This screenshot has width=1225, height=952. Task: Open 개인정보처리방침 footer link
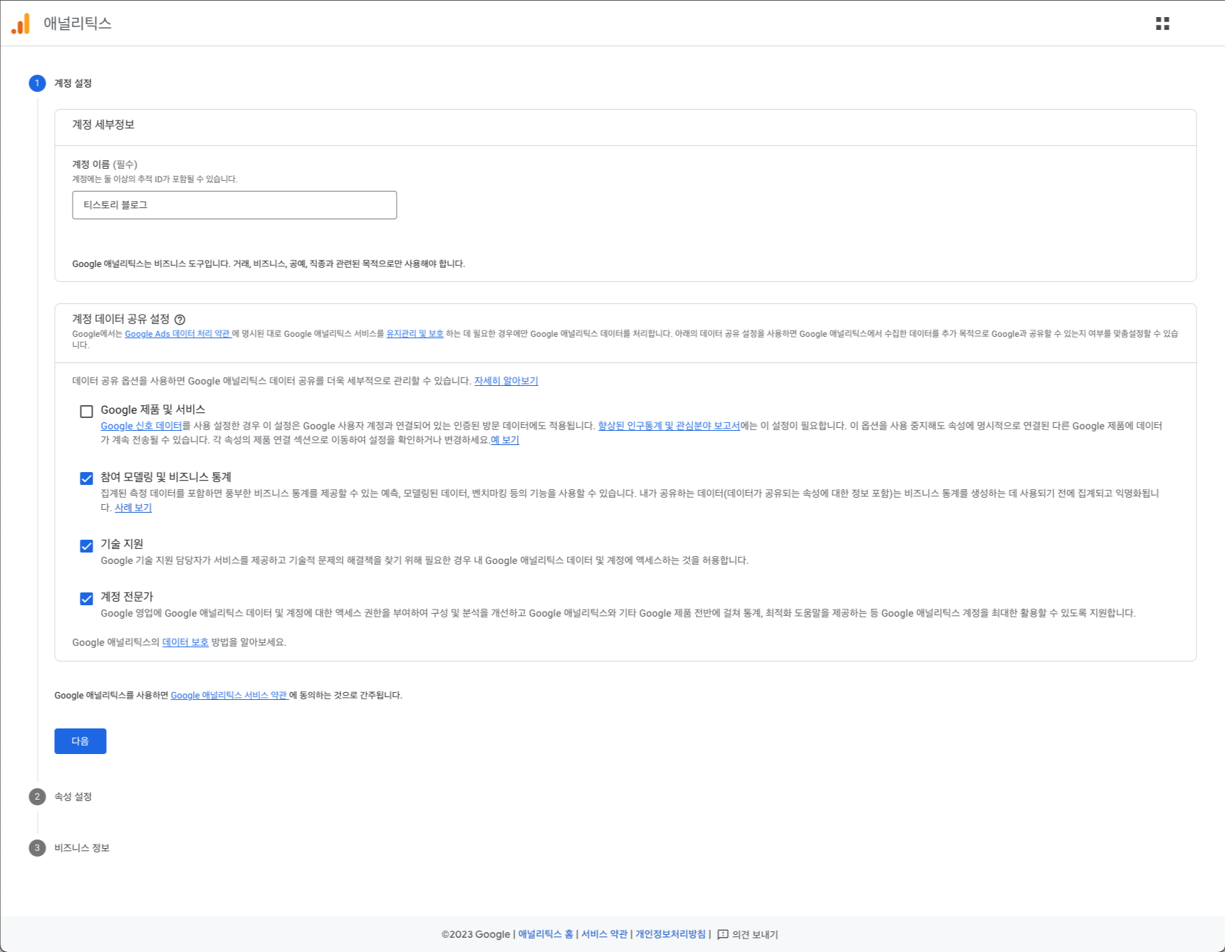[x=670, y=934]
